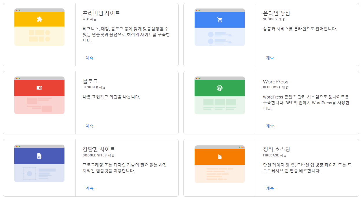The height and width of the screenshot is (199, 362).
Task: Select the 온라인 상점 title text
Action: point(276,13)
